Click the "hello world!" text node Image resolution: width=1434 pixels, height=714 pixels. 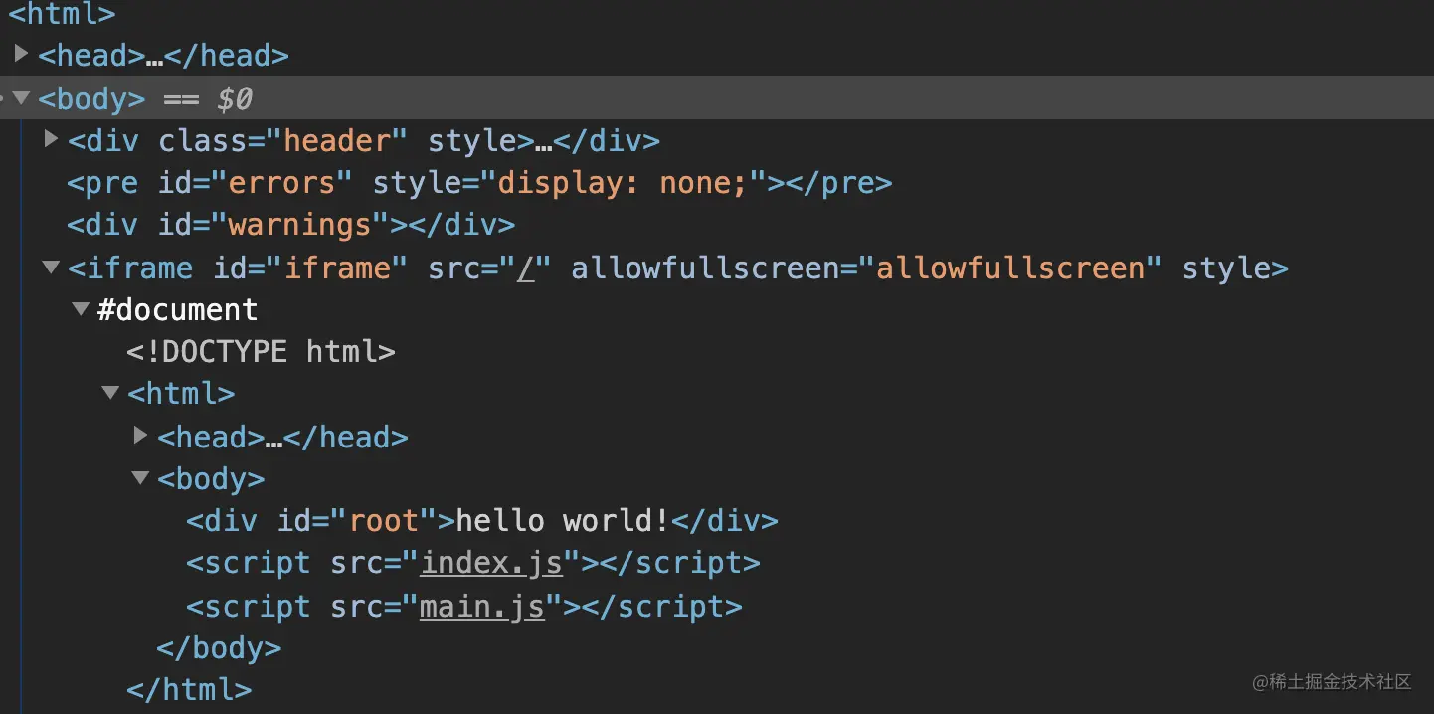(x=563, y=521)
